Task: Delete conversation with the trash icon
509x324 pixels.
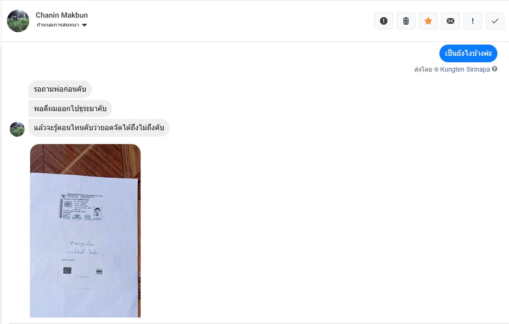Action: (406, 21)
